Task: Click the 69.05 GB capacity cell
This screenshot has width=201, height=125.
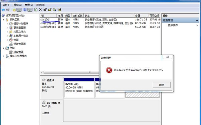Action: pos(140,27)
